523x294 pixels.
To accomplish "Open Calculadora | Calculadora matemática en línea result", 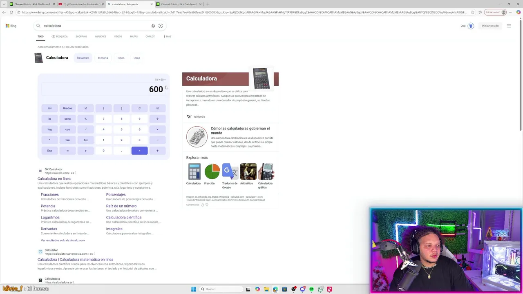I will pos(75,260).
